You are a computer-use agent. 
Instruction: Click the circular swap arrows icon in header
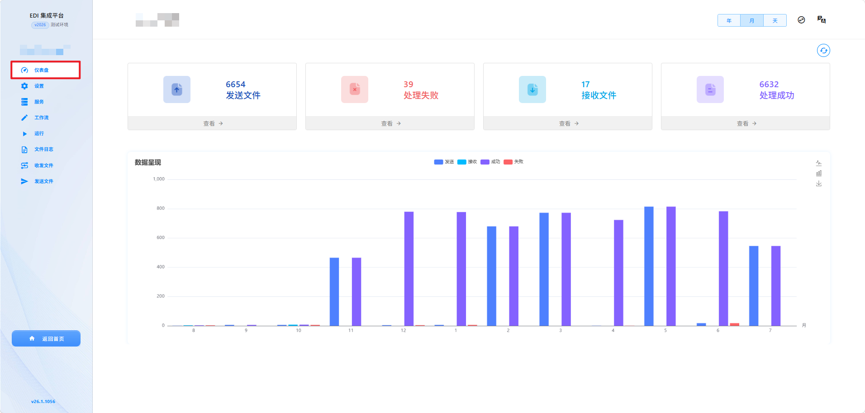pos(801,20)
